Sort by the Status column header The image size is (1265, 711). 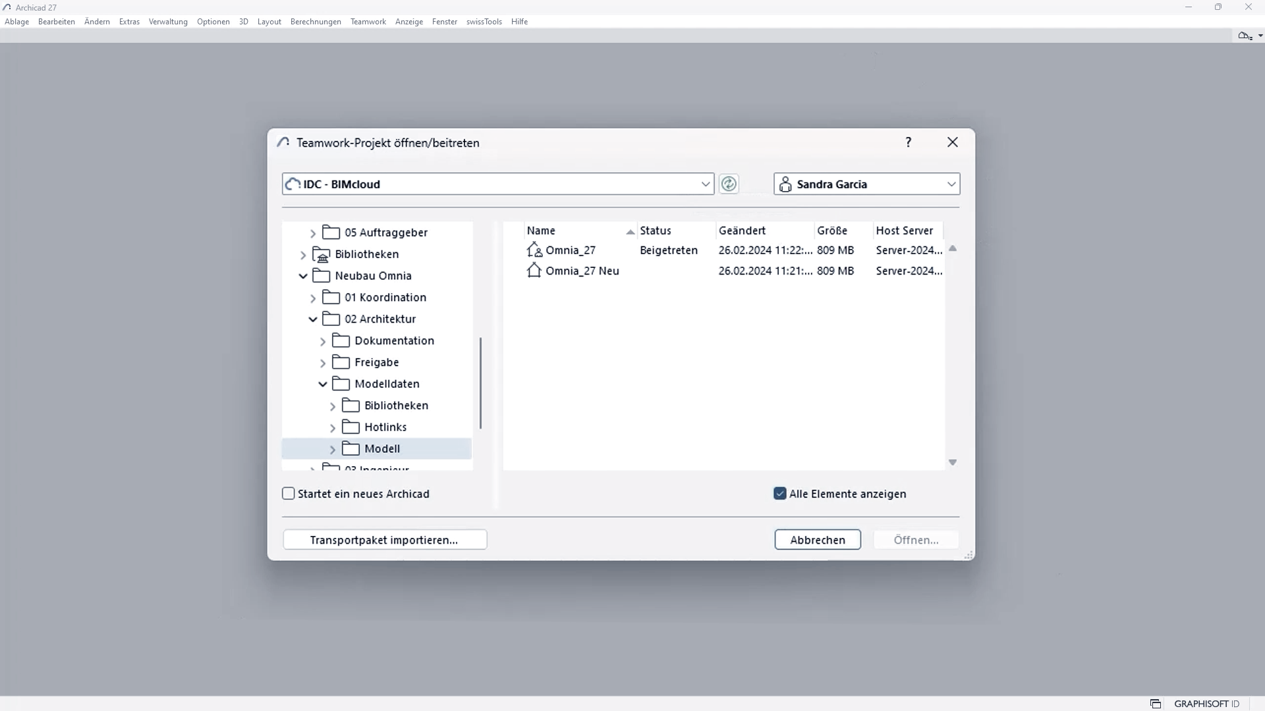677,230
